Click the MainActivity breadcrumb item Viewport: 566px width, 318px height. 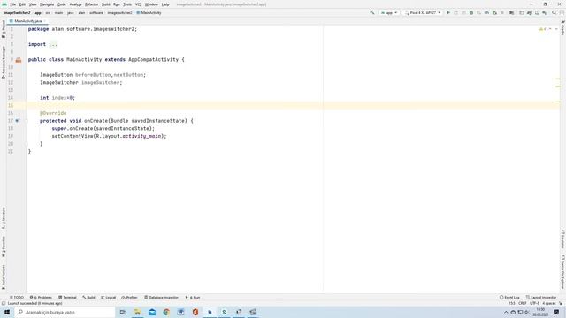point(149,13)
